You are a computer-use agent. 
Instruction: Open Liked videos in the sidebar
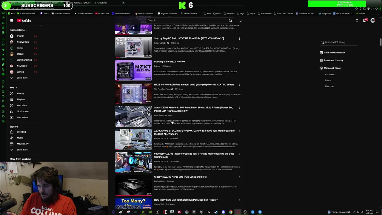(x=23, y=111)
